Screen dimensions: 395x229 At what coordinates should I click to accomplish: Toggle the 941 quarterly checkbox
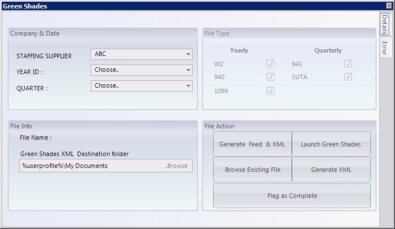tap(348, 63)
